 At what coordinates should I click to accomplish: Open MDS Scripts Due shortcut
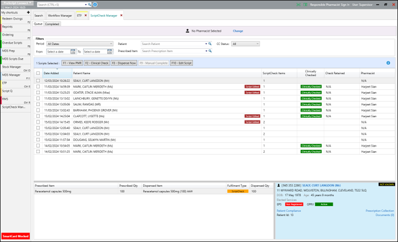(x=16, y=60)
